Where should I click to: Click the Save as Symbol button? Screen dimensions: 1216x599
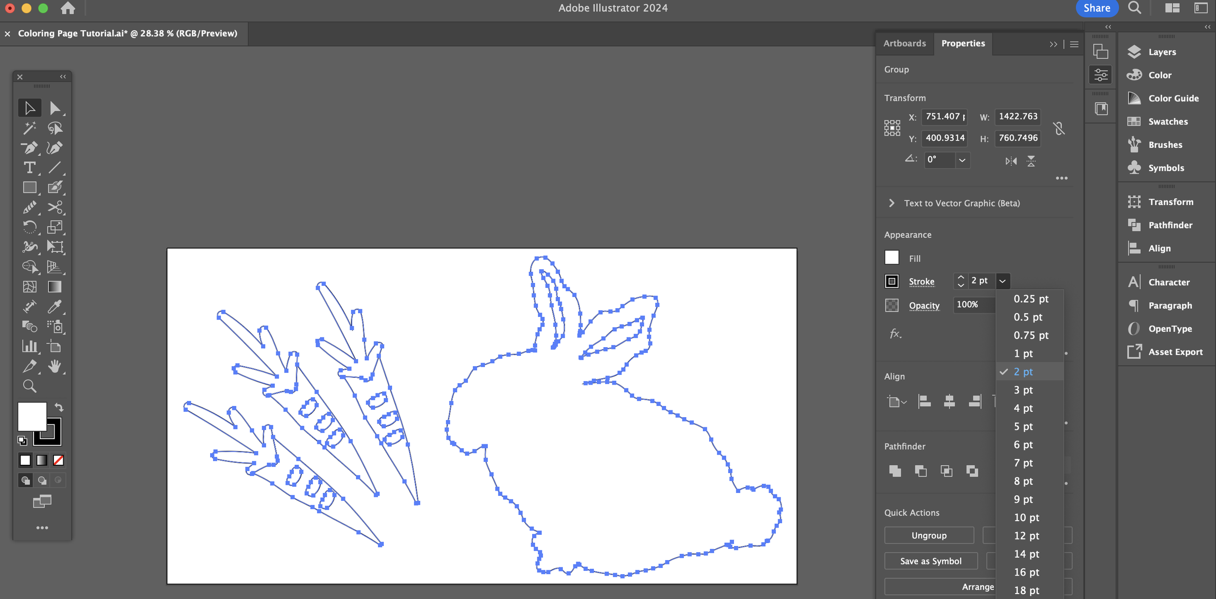[x=930, y=561]
